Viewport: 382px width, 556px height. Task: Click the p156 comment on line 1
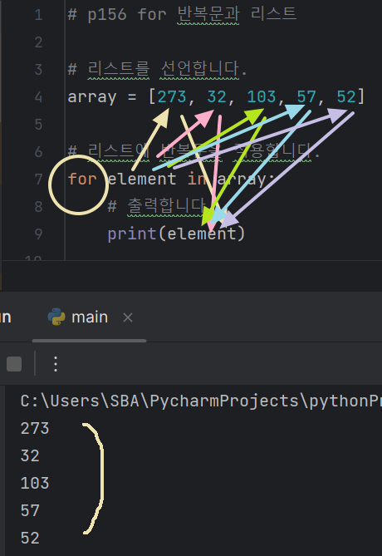coord(182,14)
